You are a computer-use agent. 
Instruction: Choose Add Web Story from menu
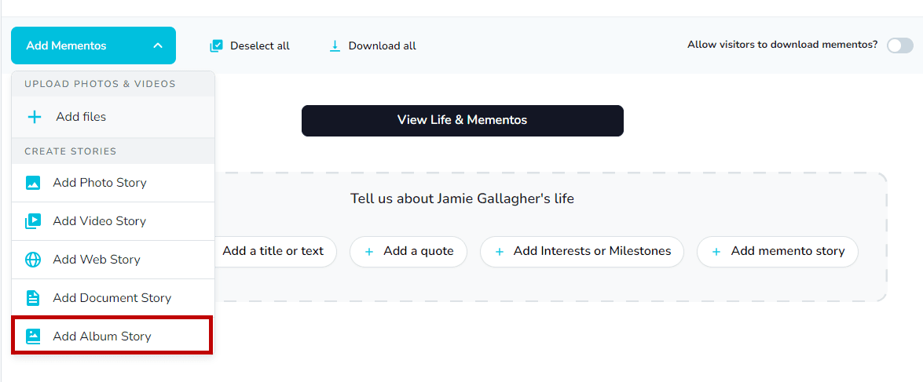tap(97, 260)
